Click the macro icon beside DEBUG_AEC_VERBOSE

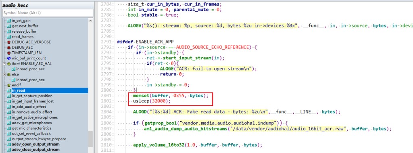tap(9, 42)
